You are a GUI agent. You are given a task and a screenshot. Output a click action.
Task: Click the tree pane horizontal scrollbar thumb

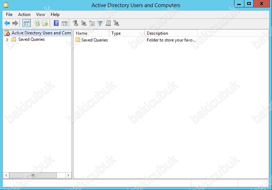33,175
